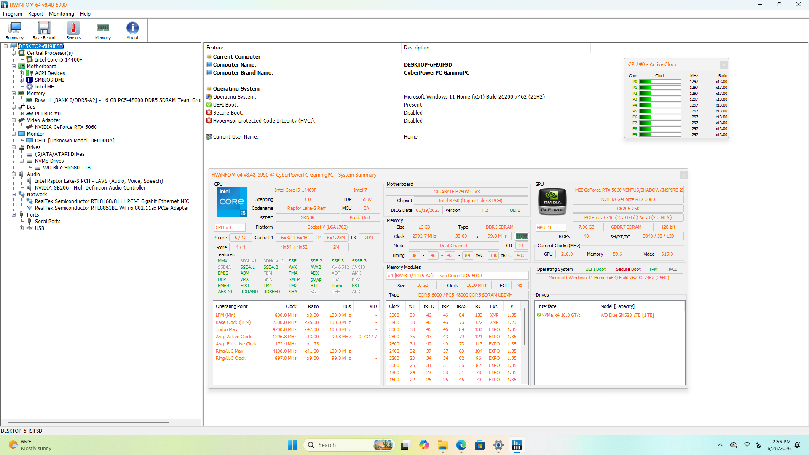Open the Monitoring menu
This screenshot has height=455, width=809.
tap(62, 14)
